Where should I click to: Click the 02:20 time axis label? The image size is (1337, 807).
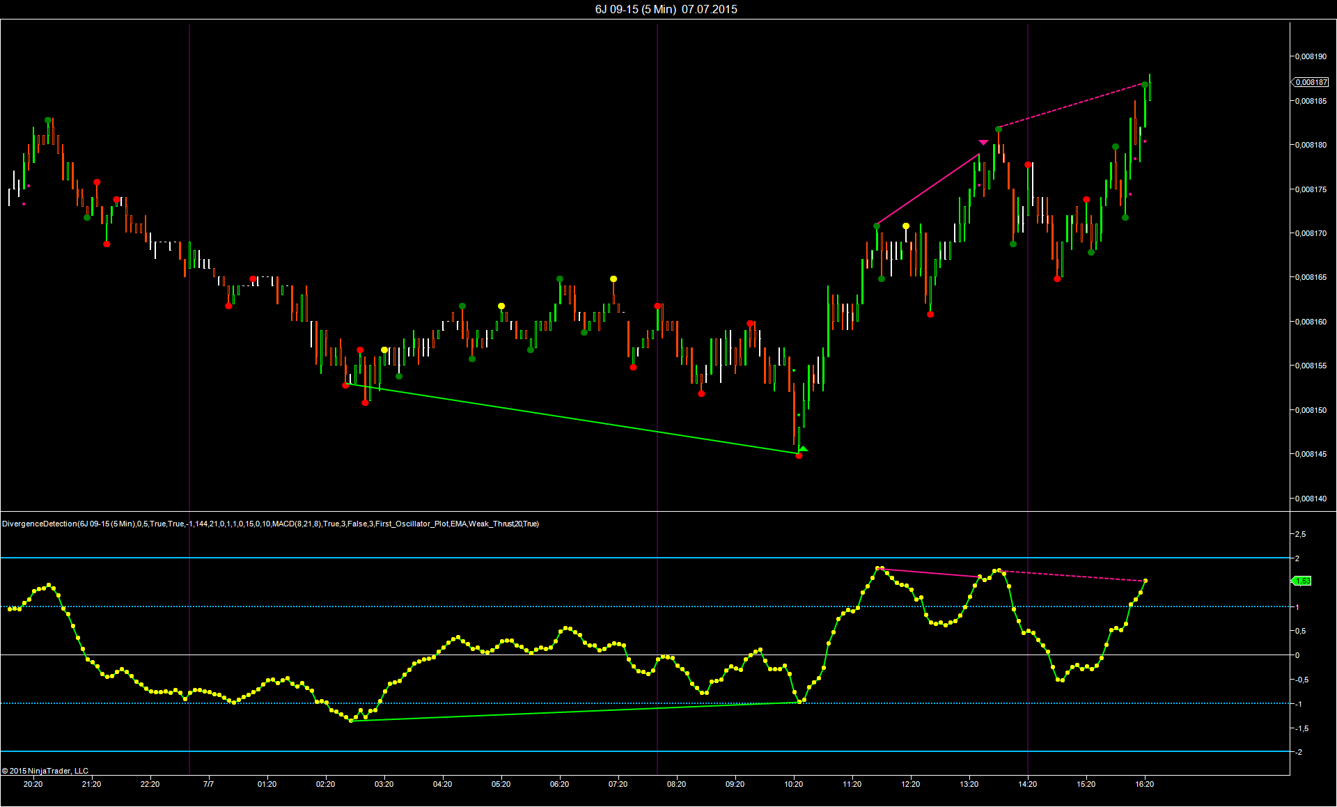[x=325, y=784]
